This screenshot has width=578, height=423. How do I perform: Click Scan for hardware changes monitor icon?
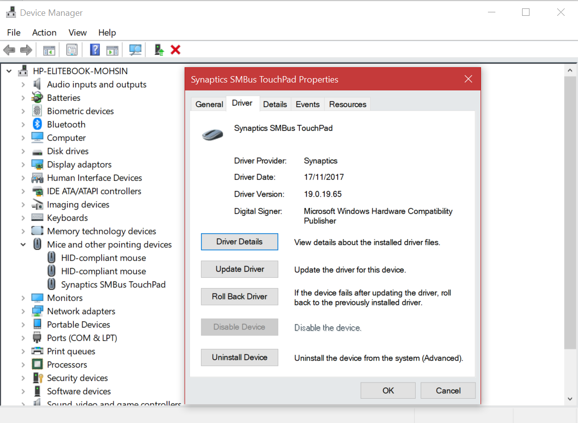pyautogui.click(x=135, y=50)
